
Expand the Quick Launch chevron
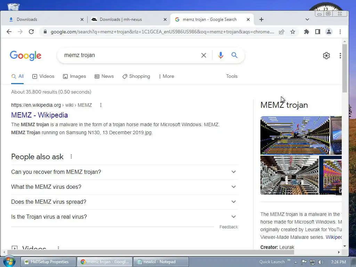(289, 260)
